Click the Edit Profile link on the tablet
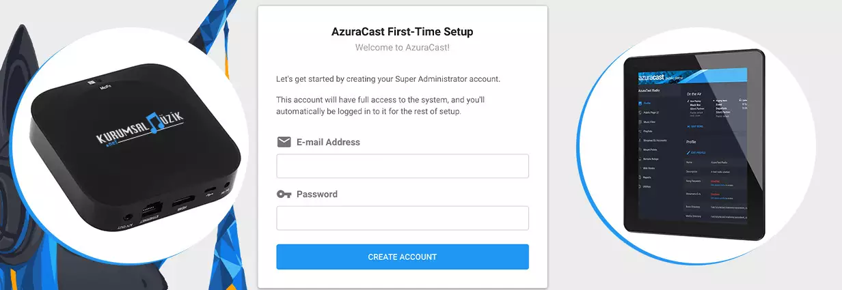Image resolution: width=842 pixels, height=290 pixels. click(x=700, y=151)
